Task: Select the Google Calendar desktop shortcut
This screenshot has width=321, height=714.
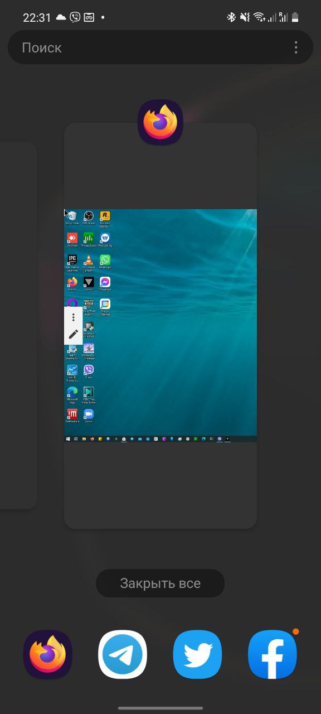Action: pyautogui.click(x=105, y=307)
